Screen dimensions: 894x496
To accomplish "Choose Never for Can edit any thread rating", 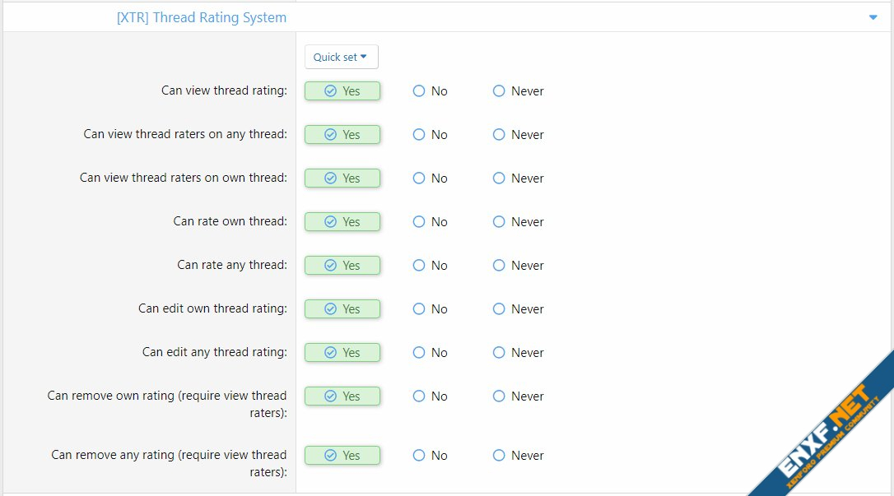I will click(x=518, y=353).
